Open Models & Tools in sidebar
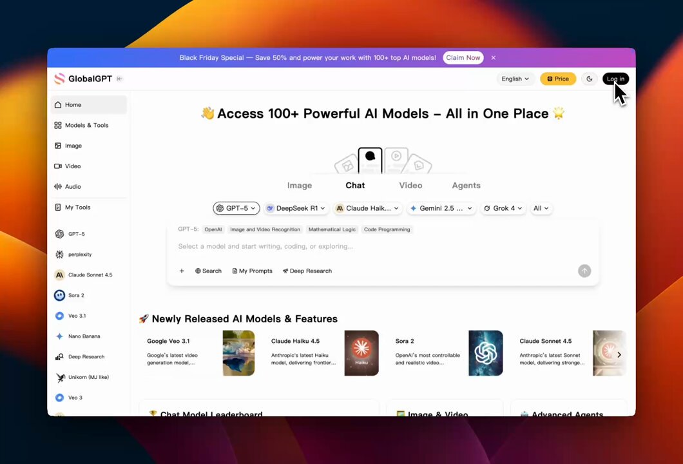Screen dimensions: 683x464 [x=89, y=126]
